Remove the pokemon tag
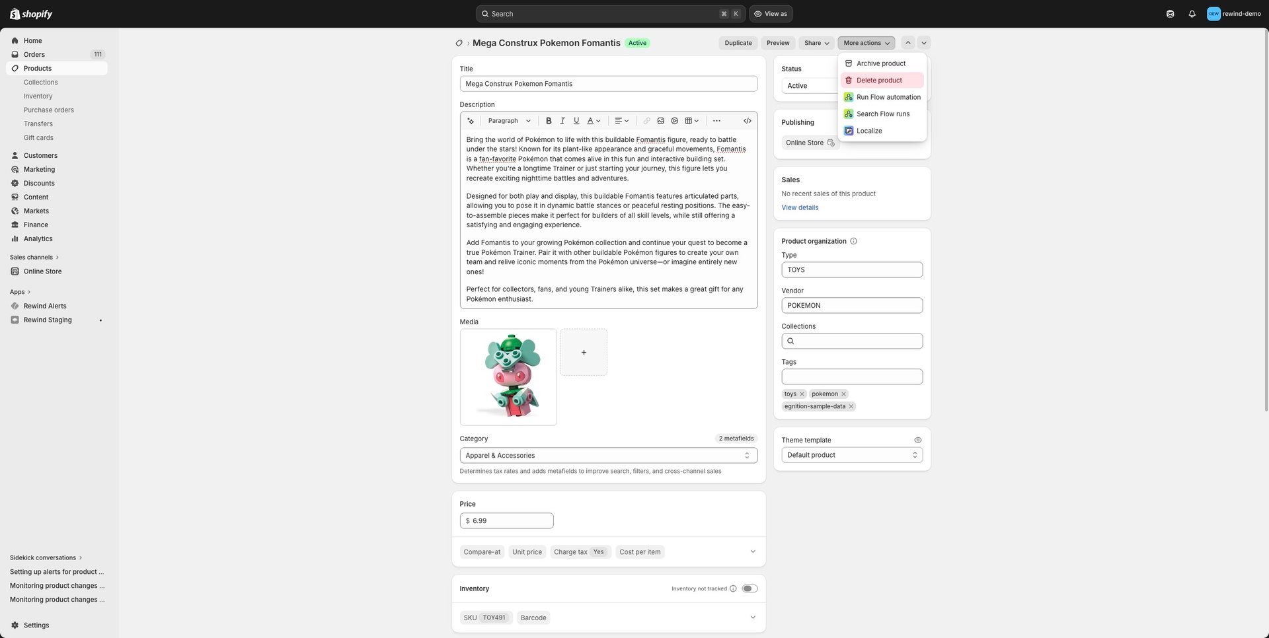1269x638 pixels. click(843, 394)
